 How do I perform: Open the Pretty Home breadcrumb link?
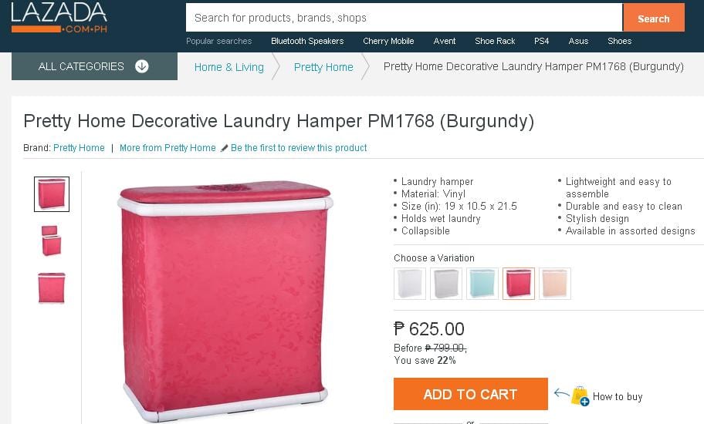323,67
